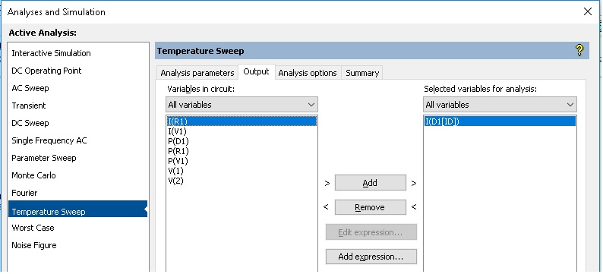
Task: Expand the Selected variables filter dropdown
Action: click(x=500, y=105)
